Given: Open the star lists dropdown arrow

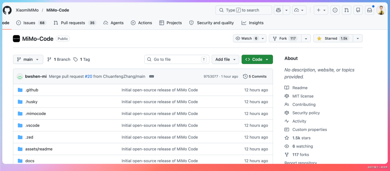Looking at the screenshot, I should 357,38.
